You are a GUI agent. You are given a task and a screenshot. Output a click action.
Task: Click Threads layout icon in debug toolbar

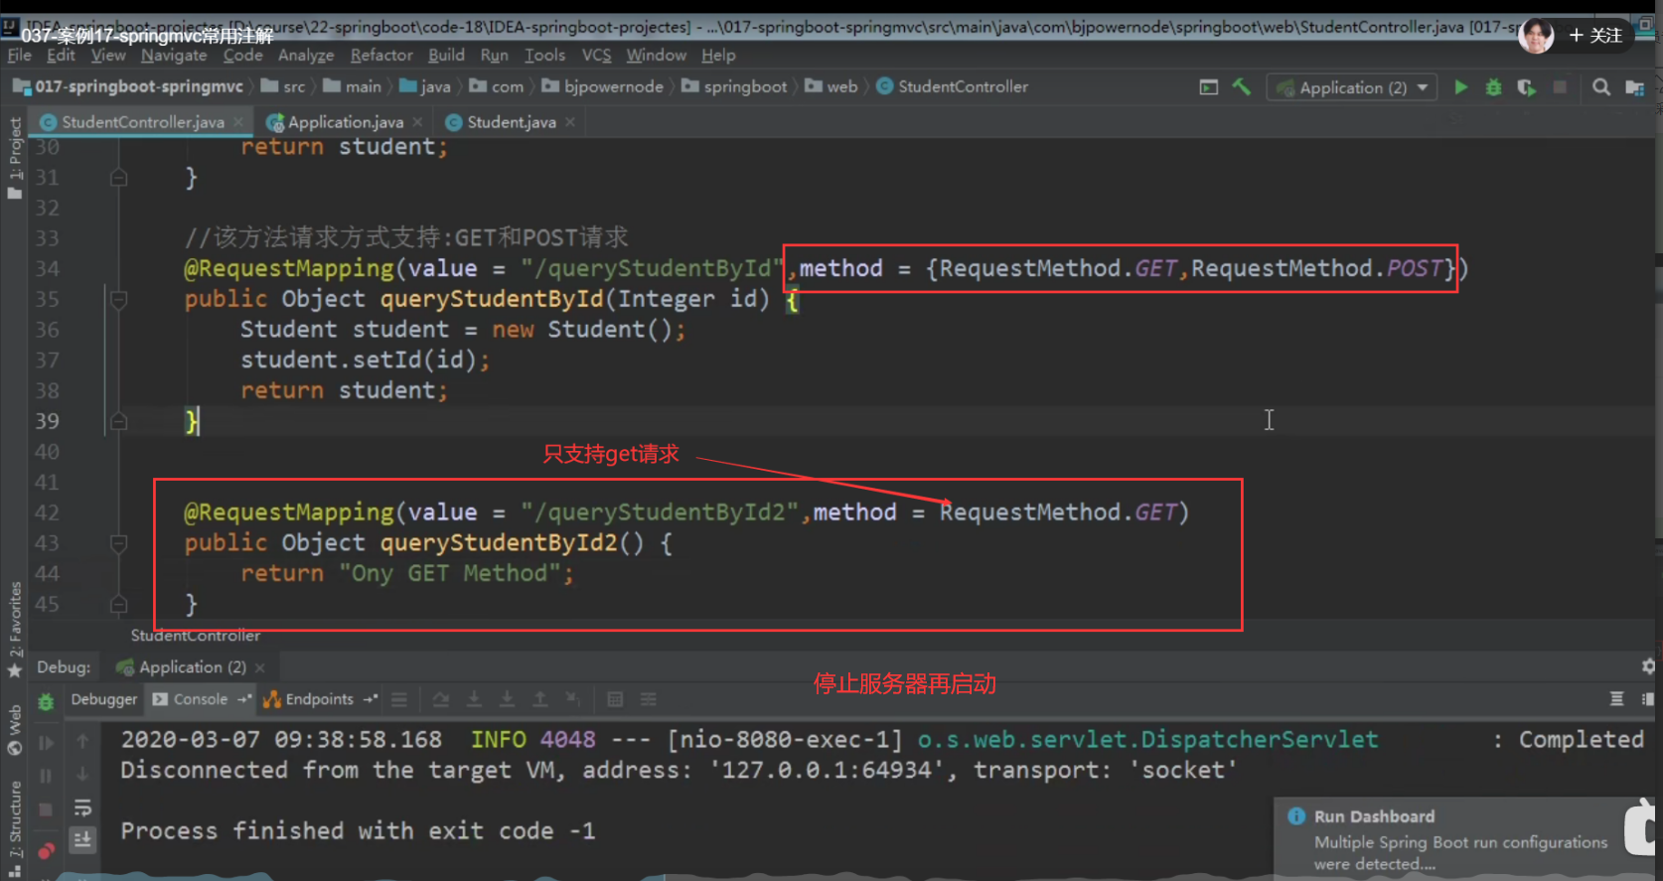[1616, 699]
